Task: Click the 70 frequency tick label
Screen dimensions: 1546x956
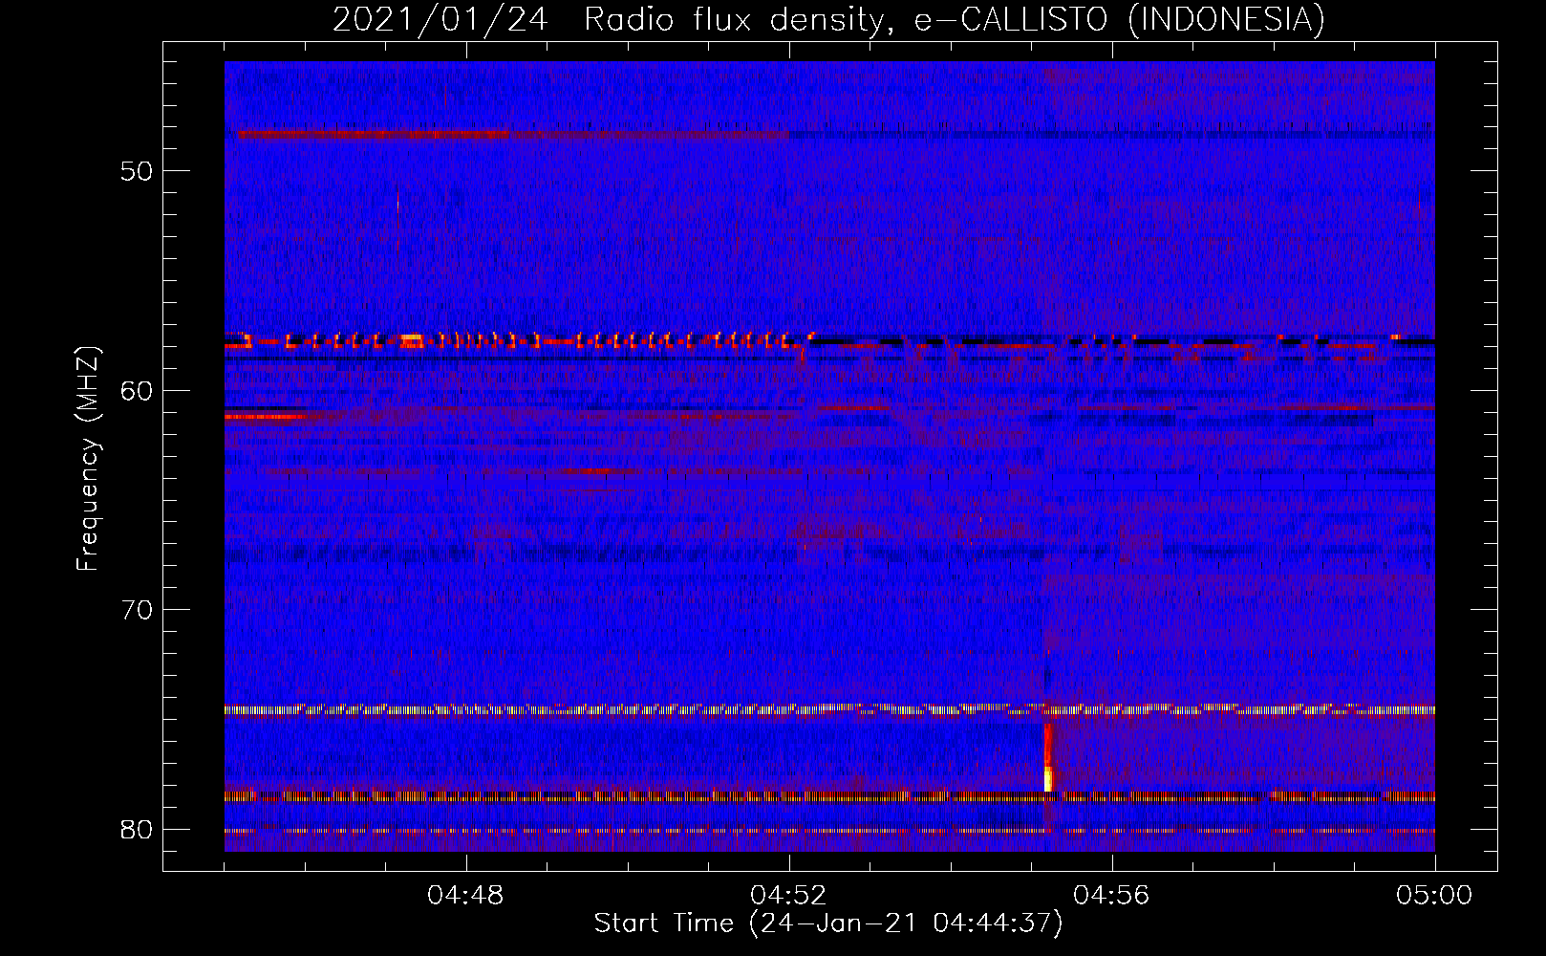Action: (137, 610)
